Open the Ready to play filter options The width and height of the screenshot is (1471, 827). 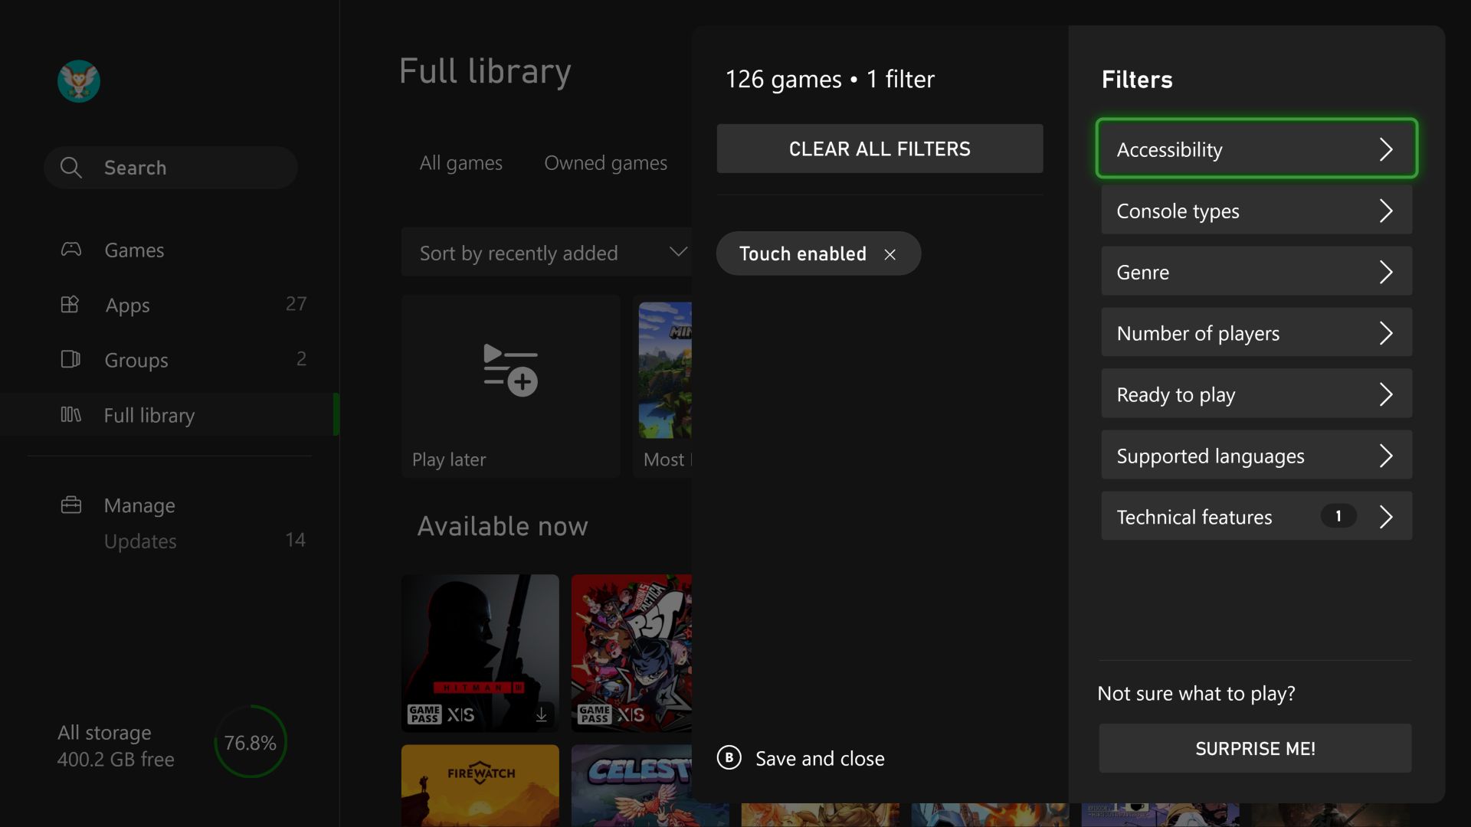tap(1256, 394)
